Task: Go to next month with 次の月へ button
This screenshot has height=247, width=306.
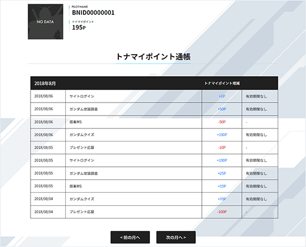Action: point(176,238)
